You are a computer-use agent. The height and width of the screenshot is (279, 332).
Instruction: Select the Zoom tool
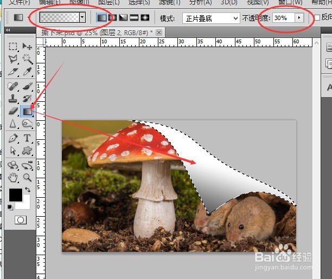[x=28, y=178]
